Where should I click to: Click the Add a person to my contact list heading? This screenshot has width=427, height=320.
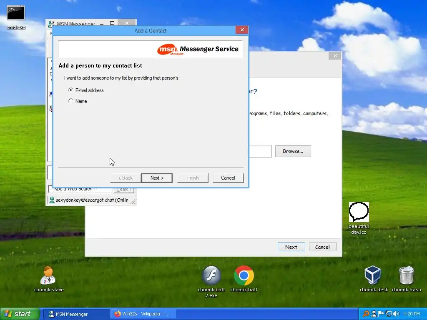tap(100, 65)
